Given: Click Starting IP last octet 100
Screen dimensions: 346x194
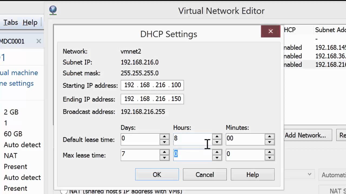Looking at the screenshot, I should (x=176, y=85).
